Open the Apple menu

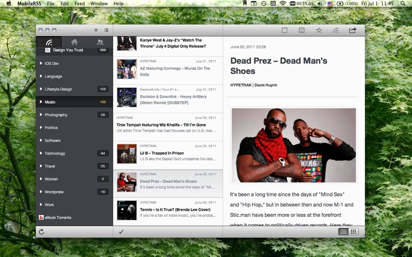coord(9,4)
